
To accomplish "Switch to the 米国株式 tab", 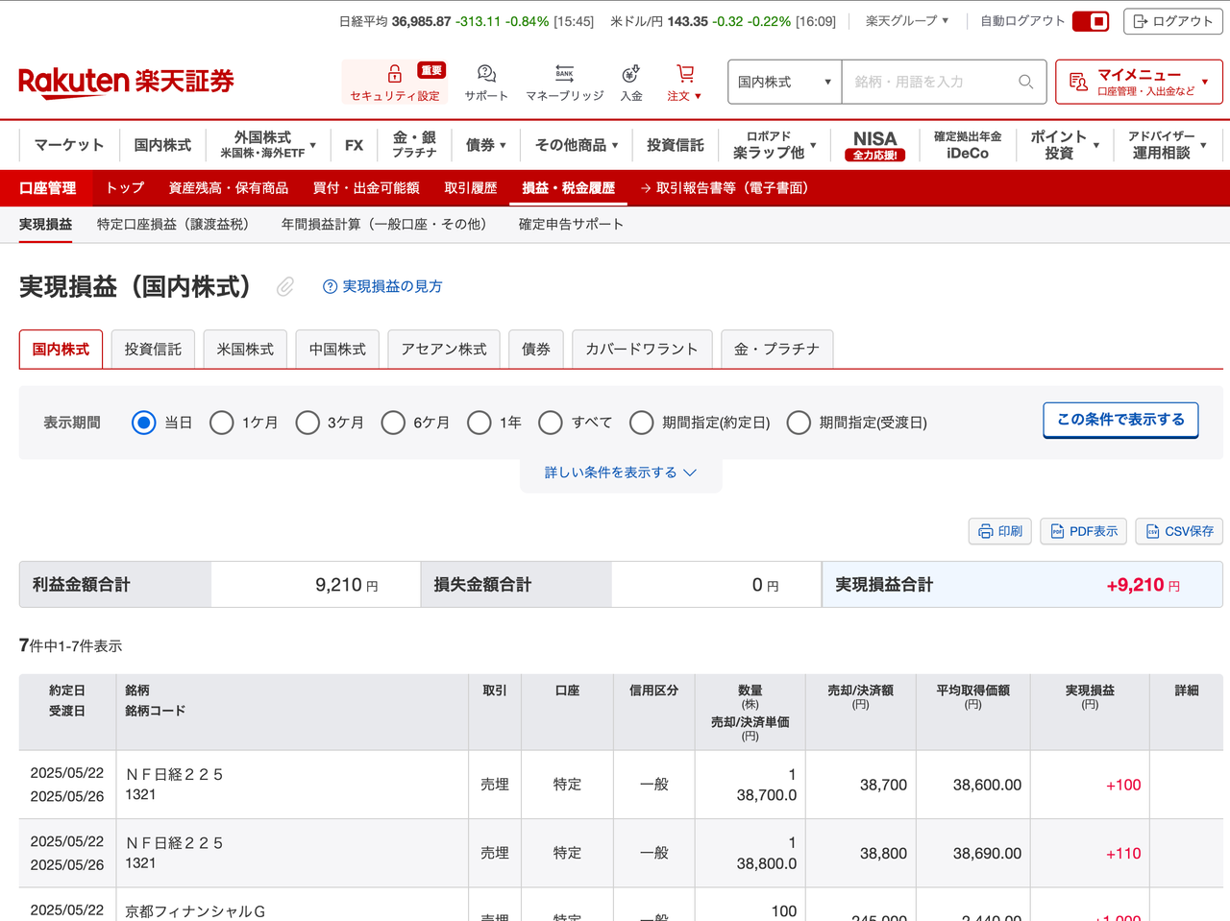I will (245, 349).
